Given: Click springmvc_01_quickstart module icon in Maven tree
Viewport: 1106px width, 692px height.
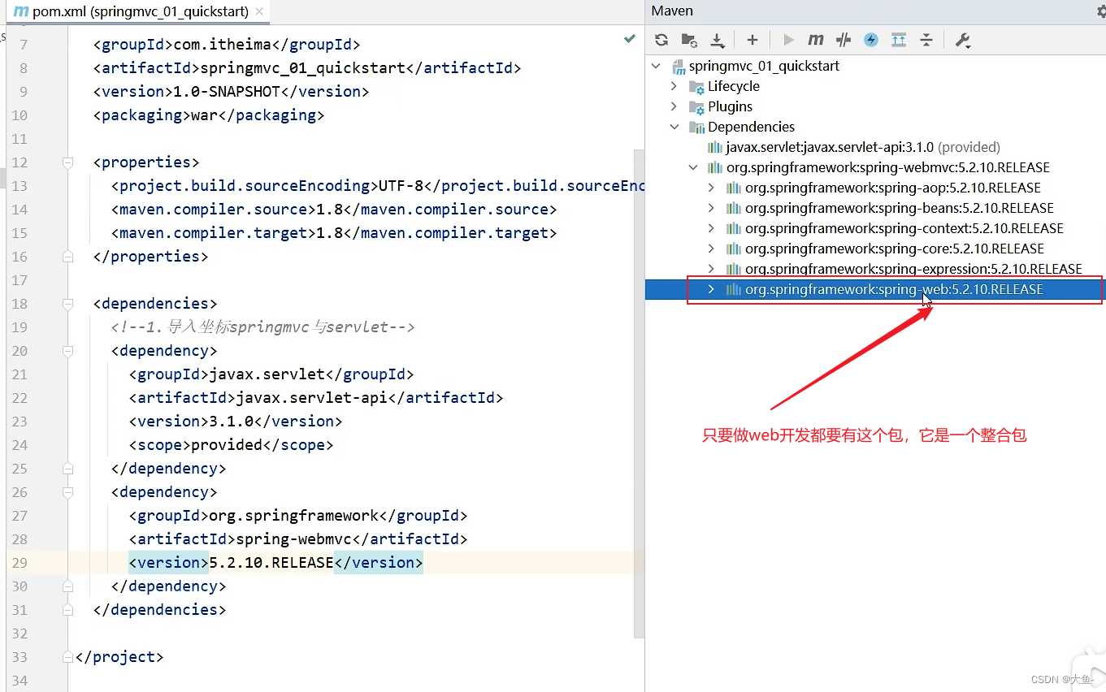Looking at the screenshot, I should (x=679, y=67).
